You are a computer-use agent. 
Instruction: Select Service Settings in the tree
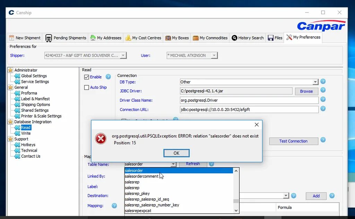tap(35, 81)
